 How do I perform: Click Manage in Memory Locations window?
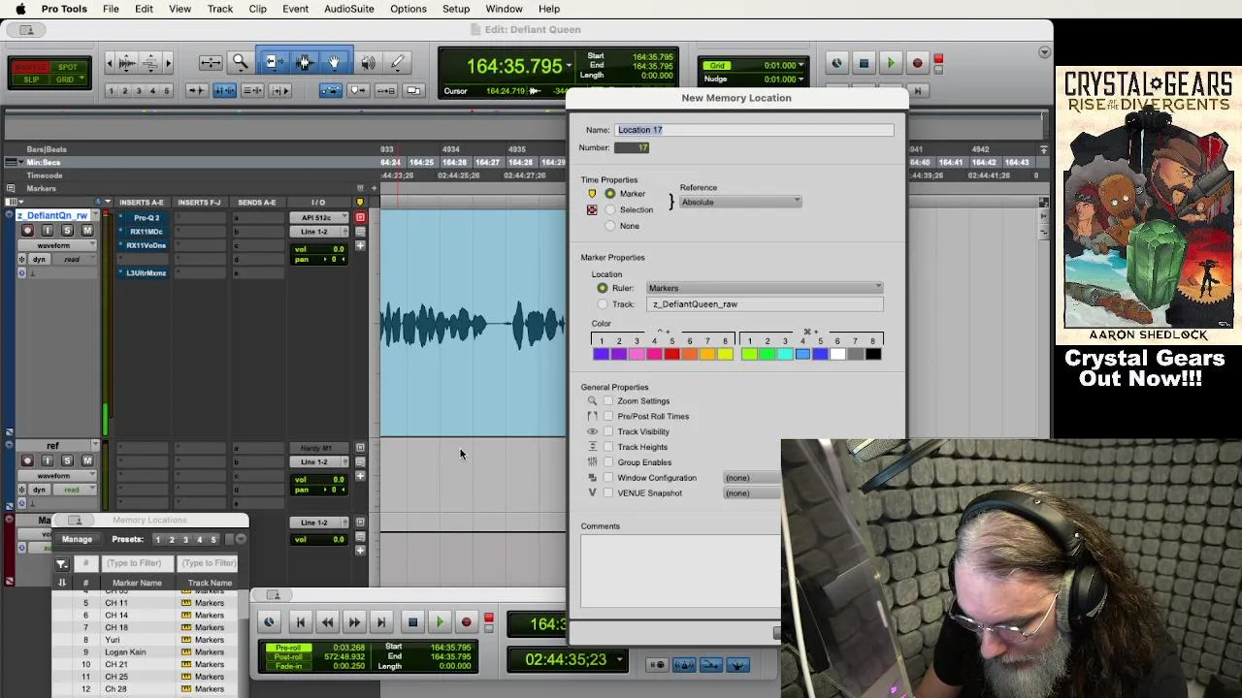77,540
